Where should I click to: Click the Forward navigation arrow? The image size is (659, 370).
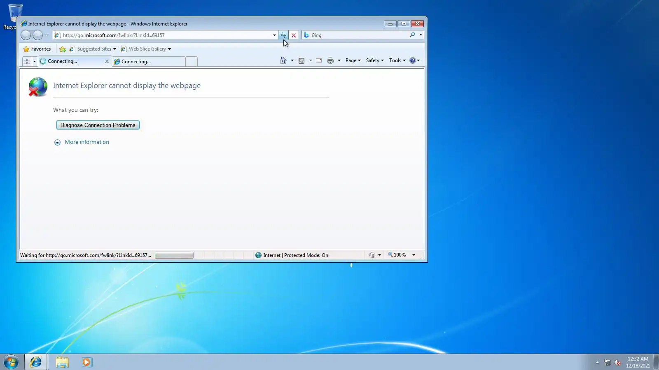[37, 35]
